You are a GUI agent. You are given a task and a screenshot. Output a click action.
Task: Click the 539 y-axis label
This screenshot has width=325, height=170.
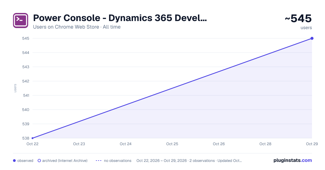(26, 124)
